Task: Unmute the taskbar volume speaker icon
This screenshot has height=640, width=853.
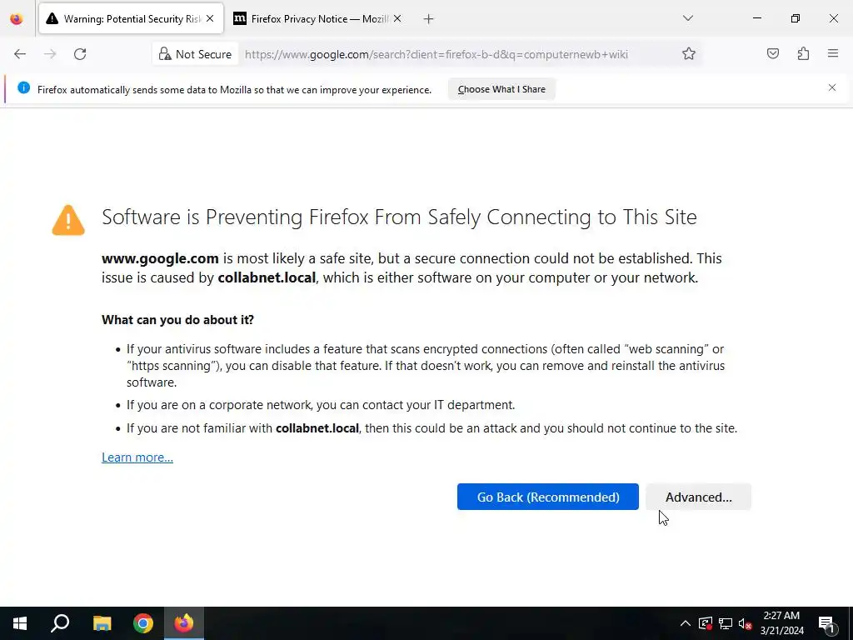Action: tap(746, 623)
